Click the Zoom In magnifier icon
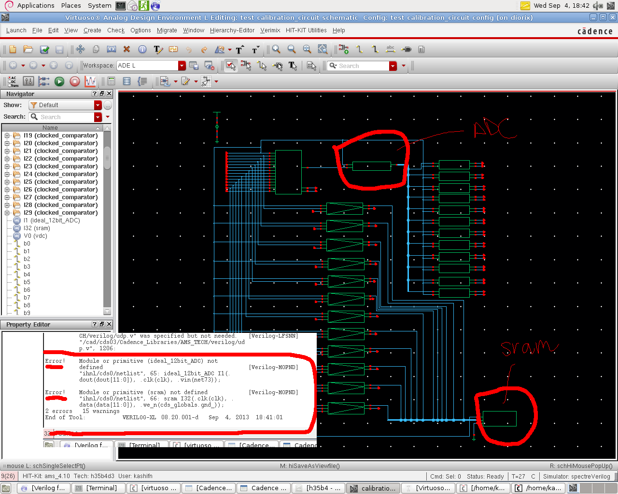 pyautogui.click(x=276, y=49)
